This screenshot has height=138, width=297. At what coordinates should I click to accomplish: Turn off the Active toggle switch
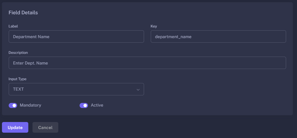(x=84, y=105)
